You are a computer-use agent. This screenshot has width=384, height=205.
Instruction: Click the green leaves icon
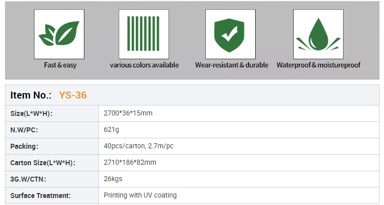pyautogui.click(x=59, y=34)
